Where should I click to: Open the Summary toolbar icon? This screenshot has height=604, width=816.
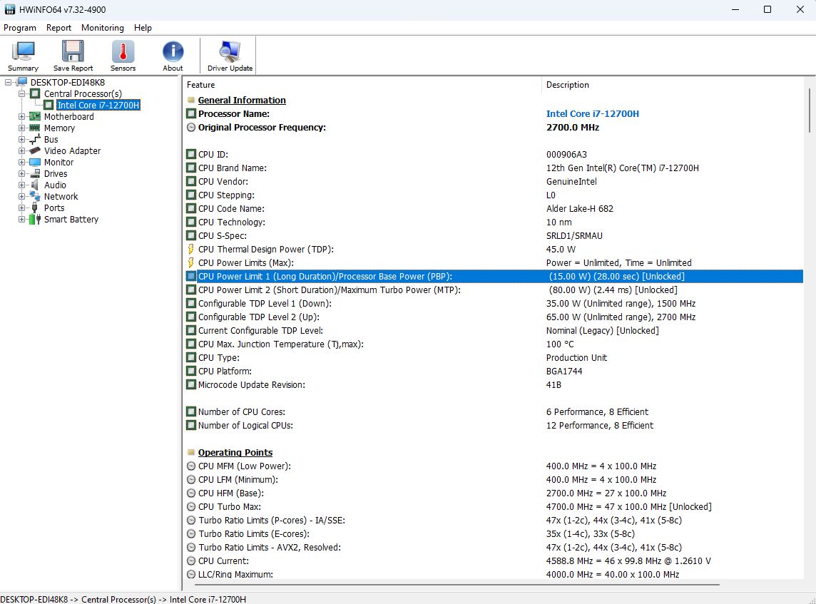click(23, 56)
